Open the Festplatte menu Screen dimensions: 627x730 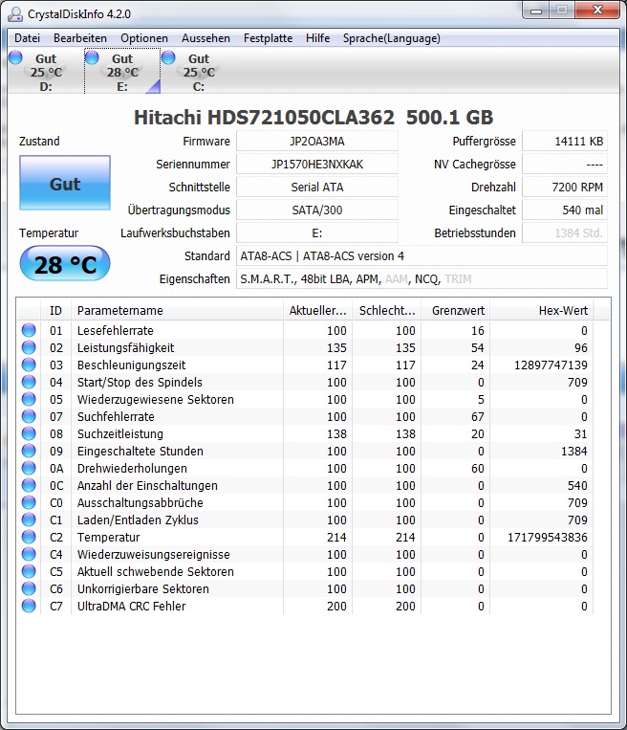click(268, 38)
